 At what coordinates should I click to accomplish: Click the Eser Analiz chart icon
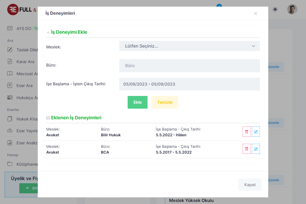click(10, 142)
